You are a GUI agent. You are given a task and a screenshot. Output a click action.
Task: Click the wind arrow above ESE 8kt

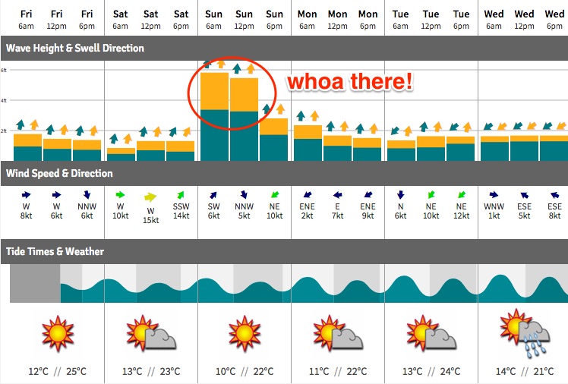[554, 195]
